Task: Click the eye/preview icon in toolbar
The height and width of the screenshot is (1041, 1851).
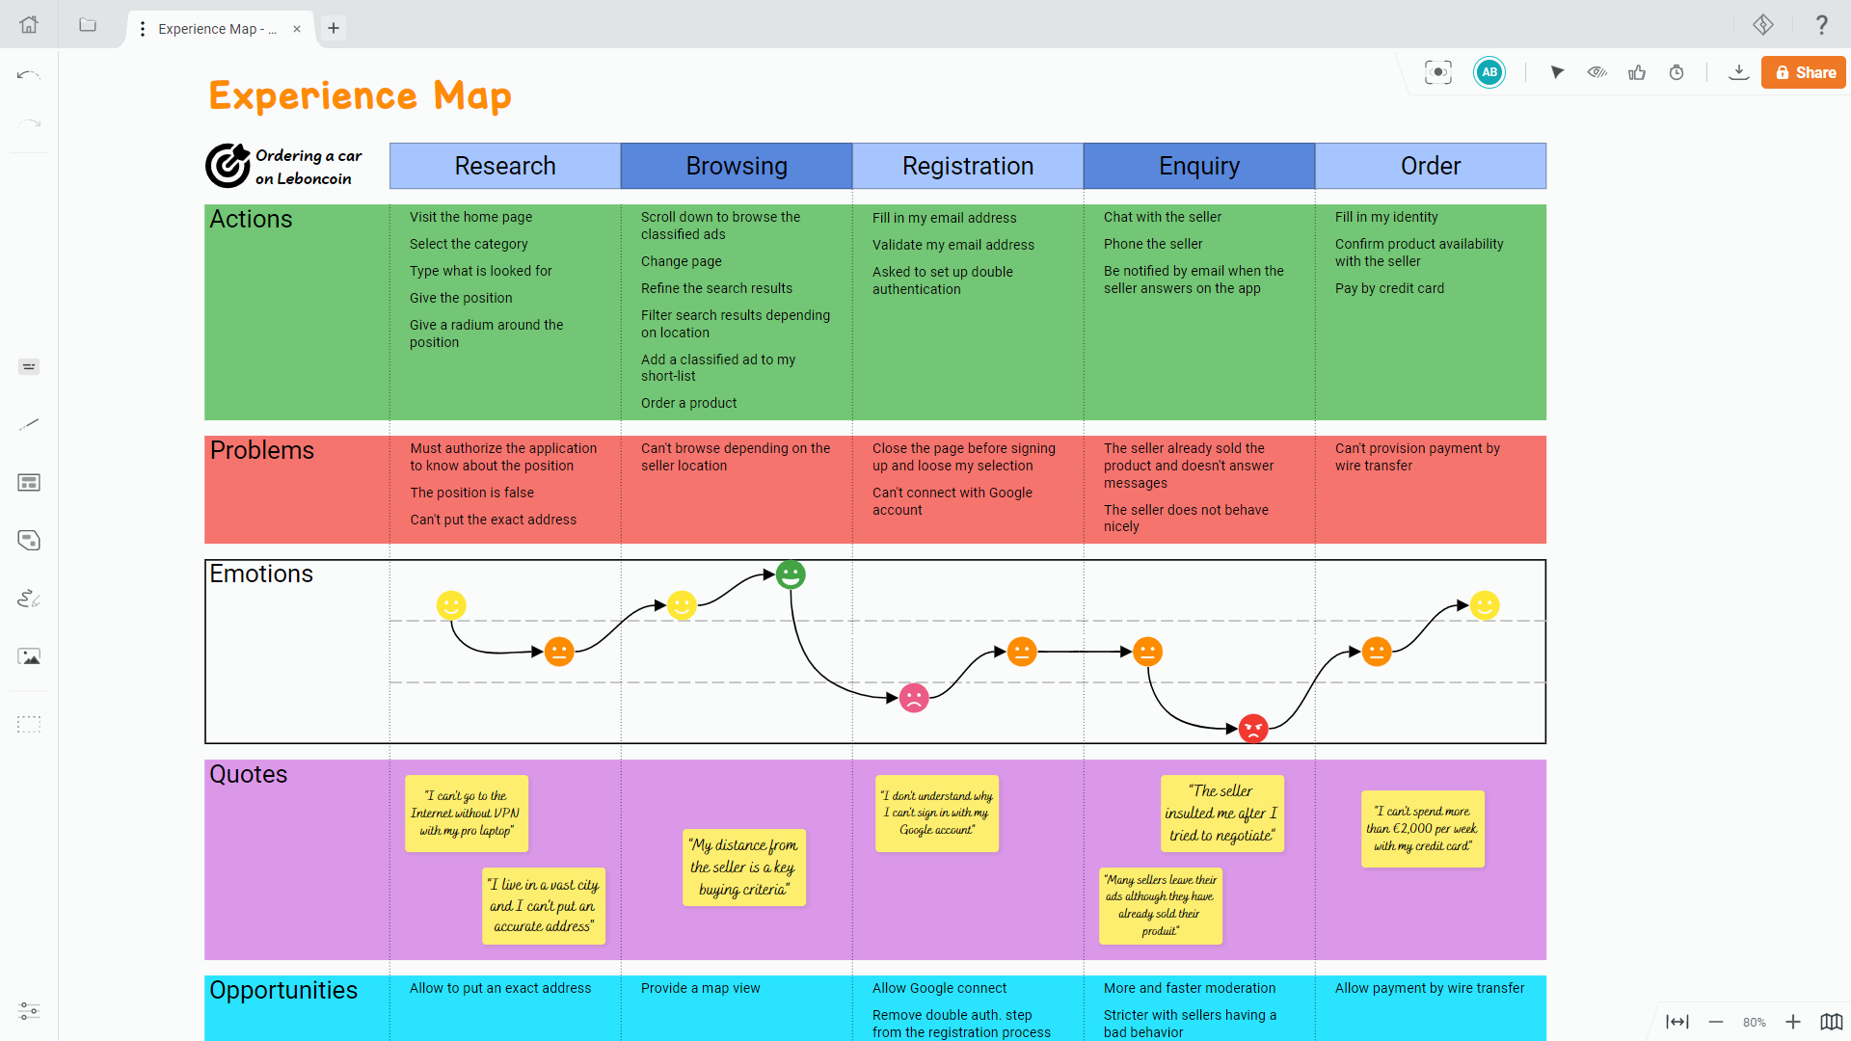Action: point(1596,72)
